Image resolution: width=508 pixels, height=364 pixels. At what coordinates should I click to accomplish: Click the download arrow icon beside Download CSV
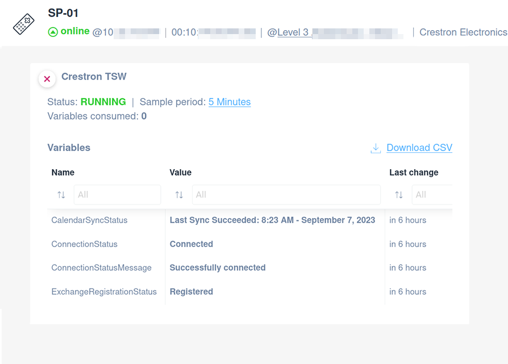(x=376, y=148)
